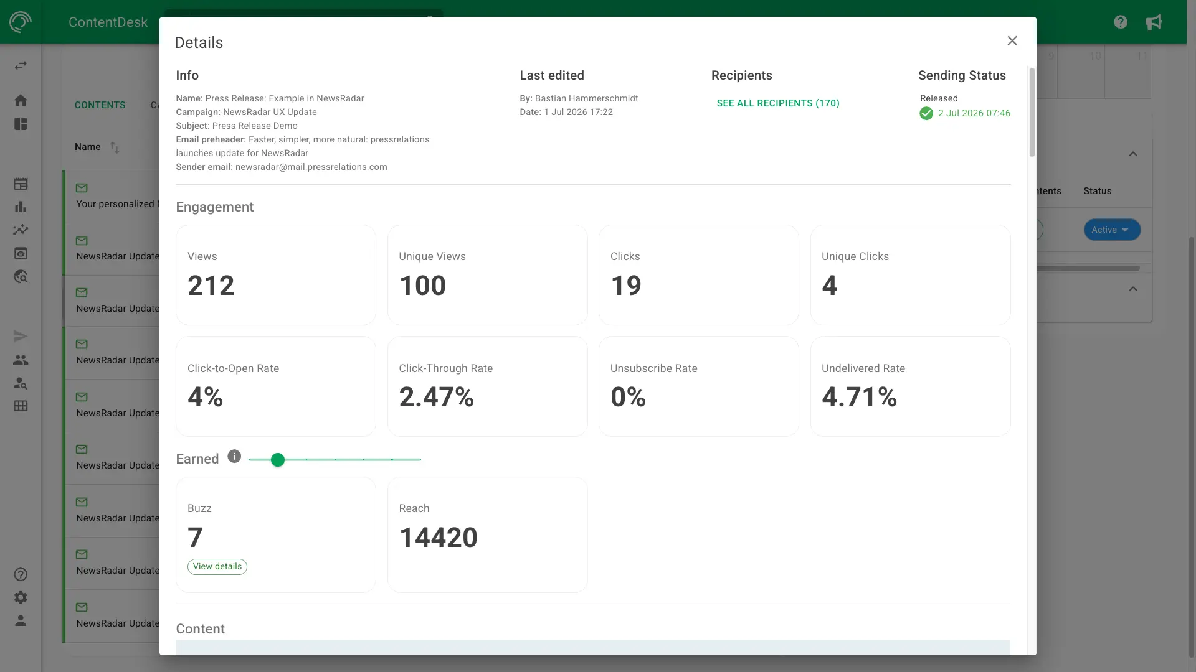Image resolution: width=1196 pixels, height=672 pixels.
Task: Open the person search icon in sidebar
Action: pos(21,383)
